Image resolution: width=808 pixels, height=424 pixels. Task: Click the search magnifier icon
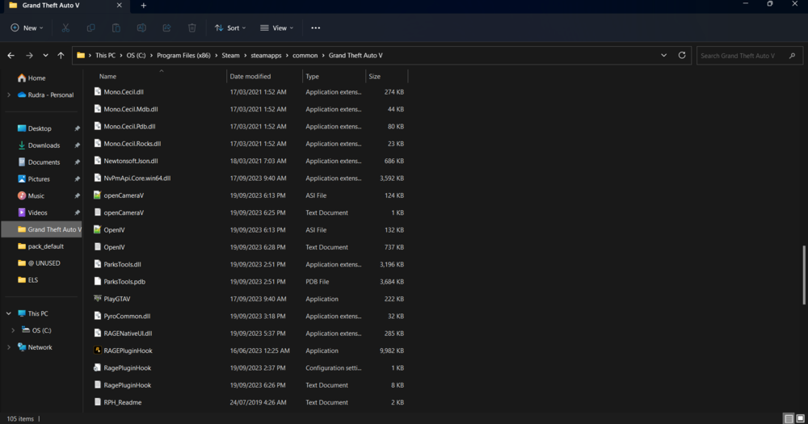click(x=792, y=56)
